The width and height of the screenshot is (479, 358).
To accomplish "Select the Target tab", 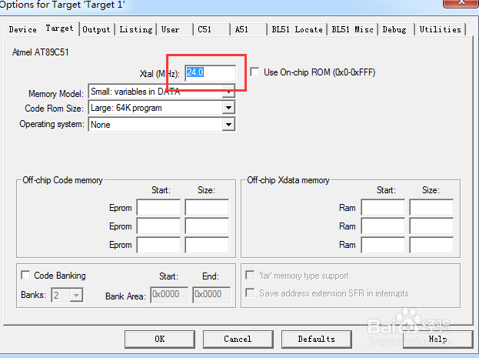I will point(60,28).
